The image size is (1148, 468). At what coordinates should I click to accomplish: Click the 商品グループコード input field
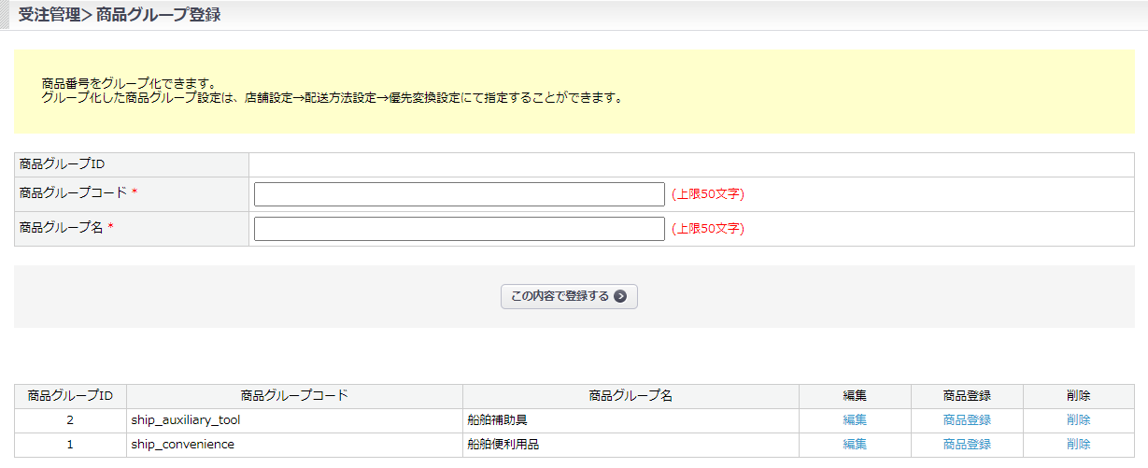pyautogui.click(x=459, y=194)
